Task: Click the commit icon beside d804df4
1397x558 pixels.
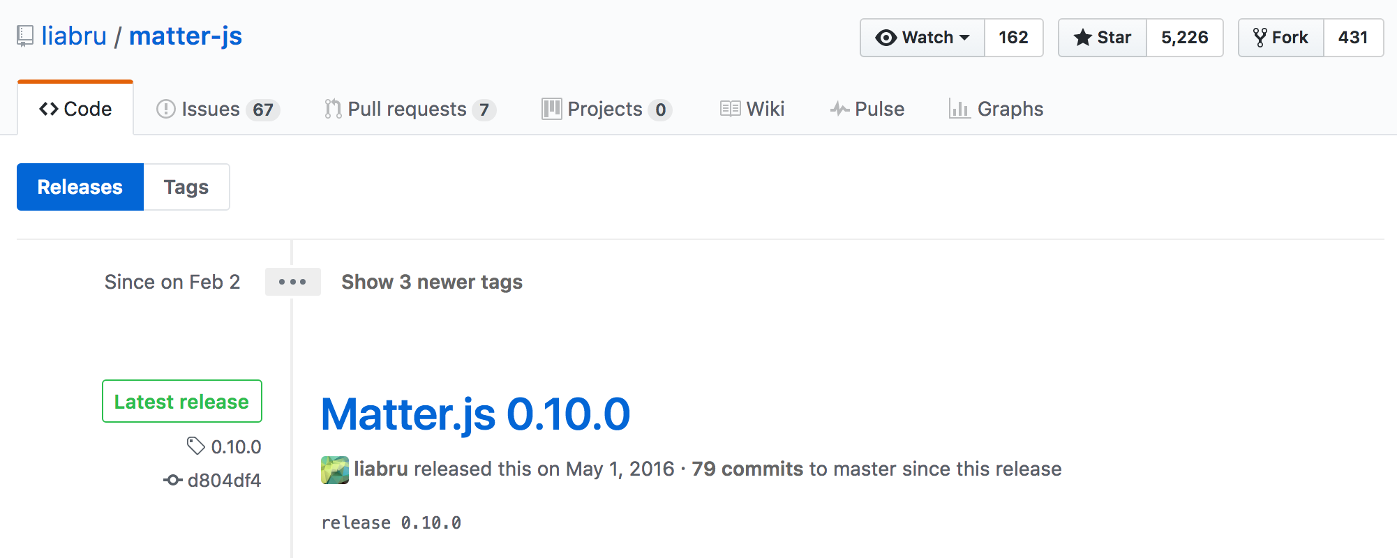Action: pyautogui.click(x=172, y=480)
